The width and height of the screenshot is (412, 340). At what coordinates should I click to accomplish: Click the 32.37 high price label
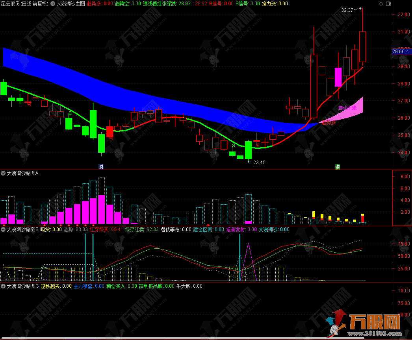tap(347, 10)
